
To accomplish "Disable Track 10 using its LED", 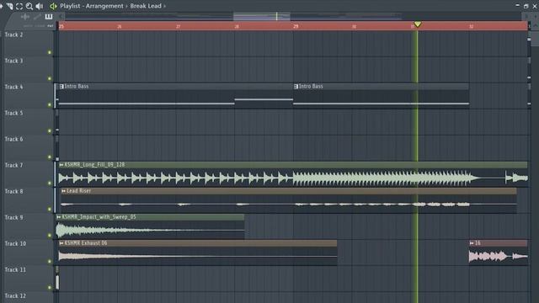I will 49,262.
